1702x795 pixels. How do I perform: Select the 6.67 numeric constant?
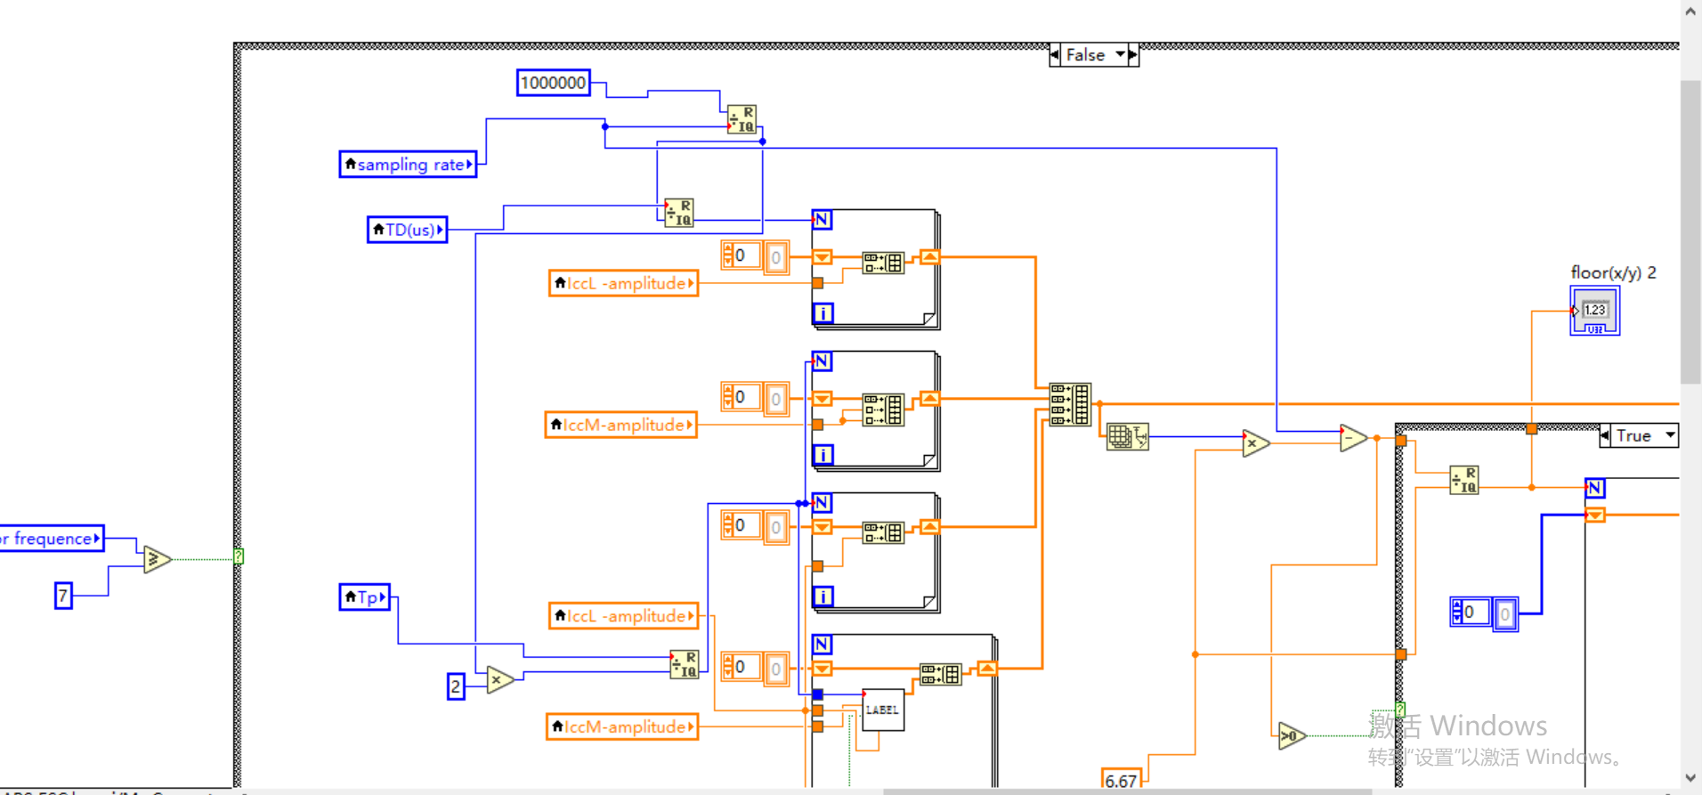pos(1121,780)
